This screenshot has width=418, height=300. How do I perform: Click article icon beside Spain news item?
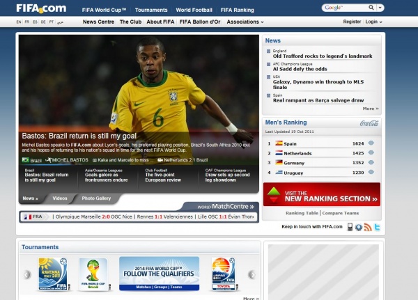point(268,95)
